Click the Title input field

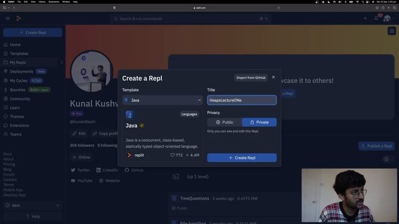[x=242, y=100]
